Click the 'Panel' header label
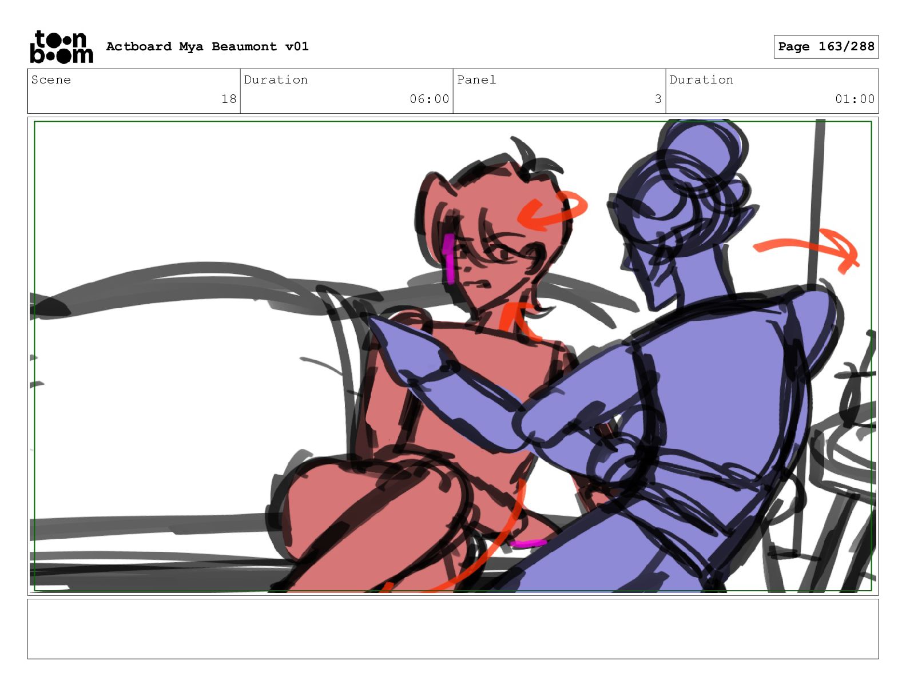The image size is (906, 700). 476,79
